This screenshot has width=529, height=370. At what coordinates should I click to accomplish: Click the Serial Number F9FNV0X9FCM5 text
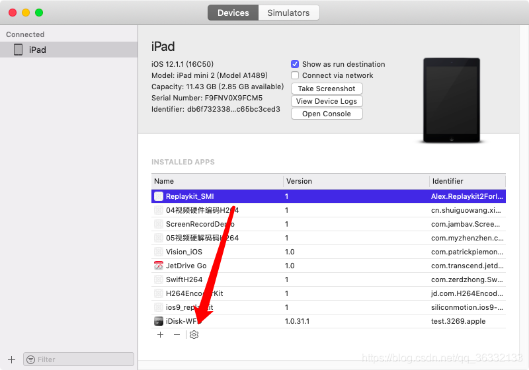tap(207, 98)
